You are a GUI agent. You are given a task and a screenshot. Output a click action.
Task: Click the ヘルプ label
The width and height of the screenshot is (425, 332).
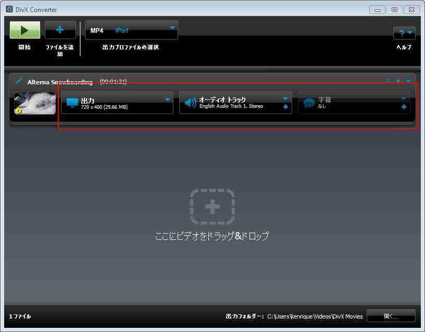click(404, 47)
